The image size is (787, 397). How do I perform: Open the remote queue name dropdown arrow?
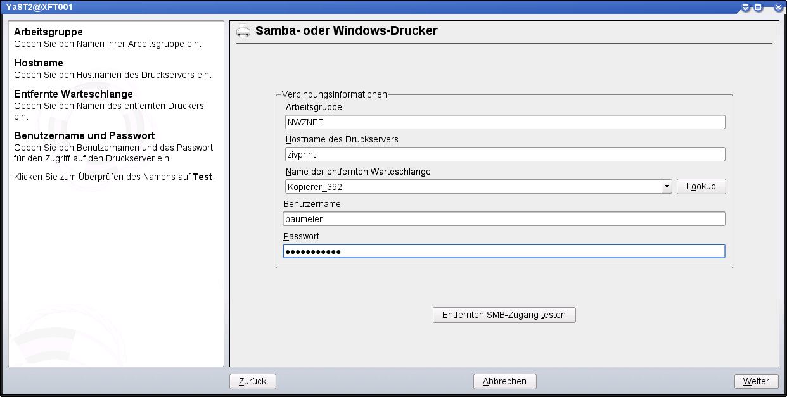pyautogui.click(x=666, y=187)
